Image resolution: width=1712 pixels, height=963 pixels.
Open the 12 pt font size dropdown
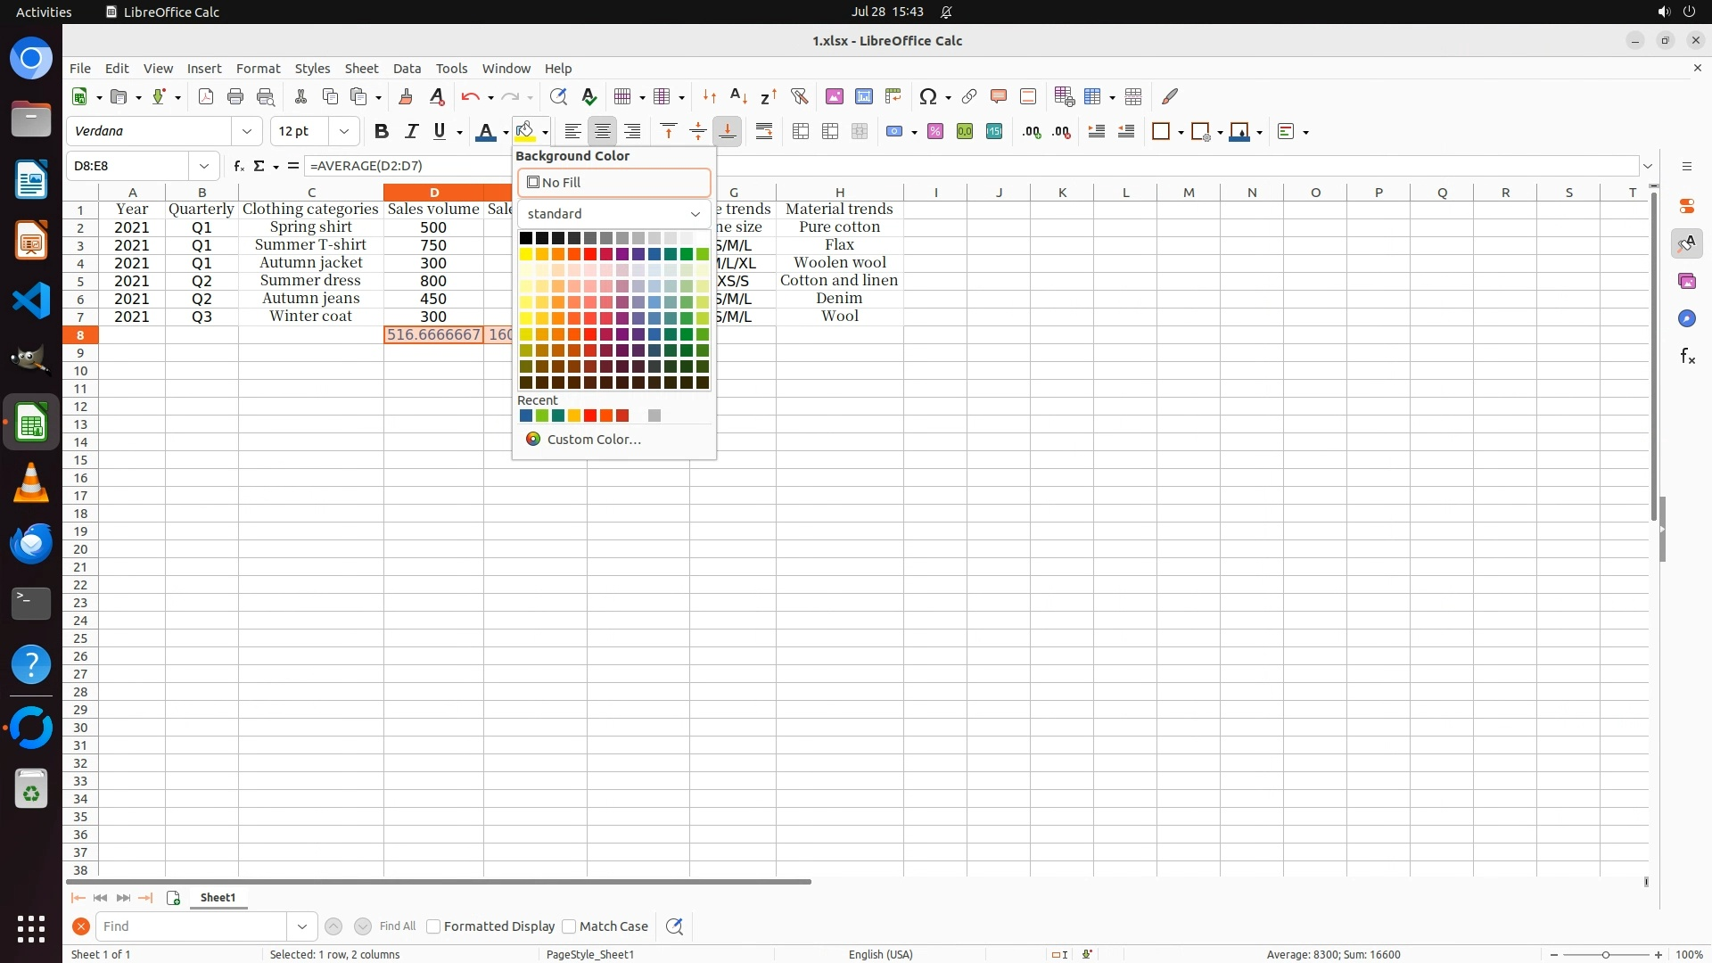pos(343,132)
